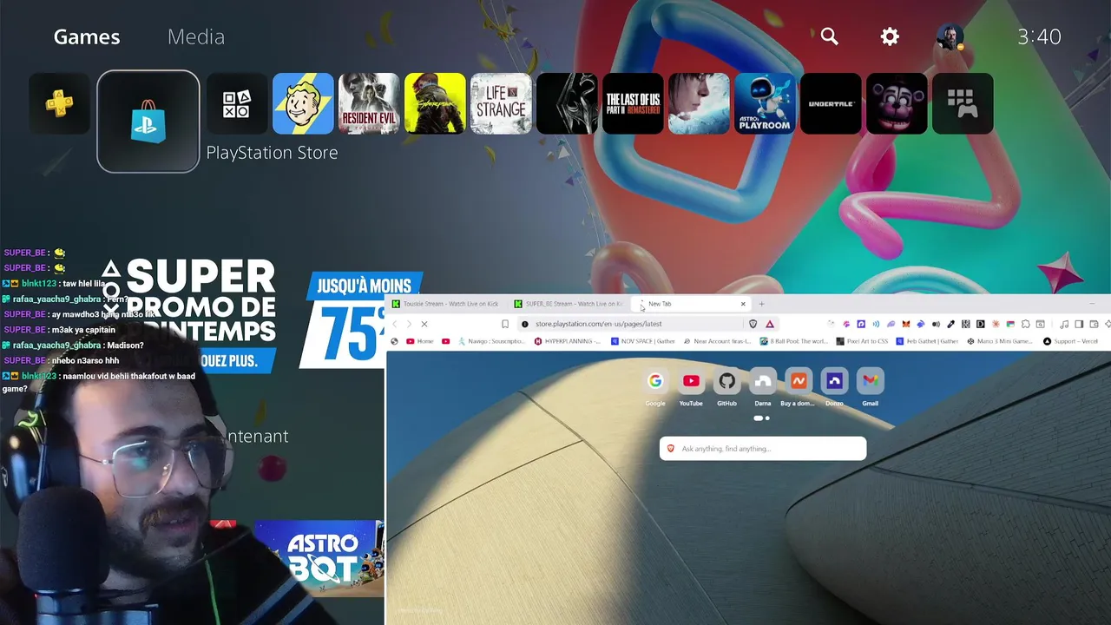Open a new browser tab with plus

click(761, 304)
